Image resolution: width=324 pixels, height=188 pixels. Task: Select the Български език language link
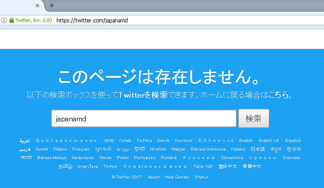pyautogui.click(x=67, y=141)
